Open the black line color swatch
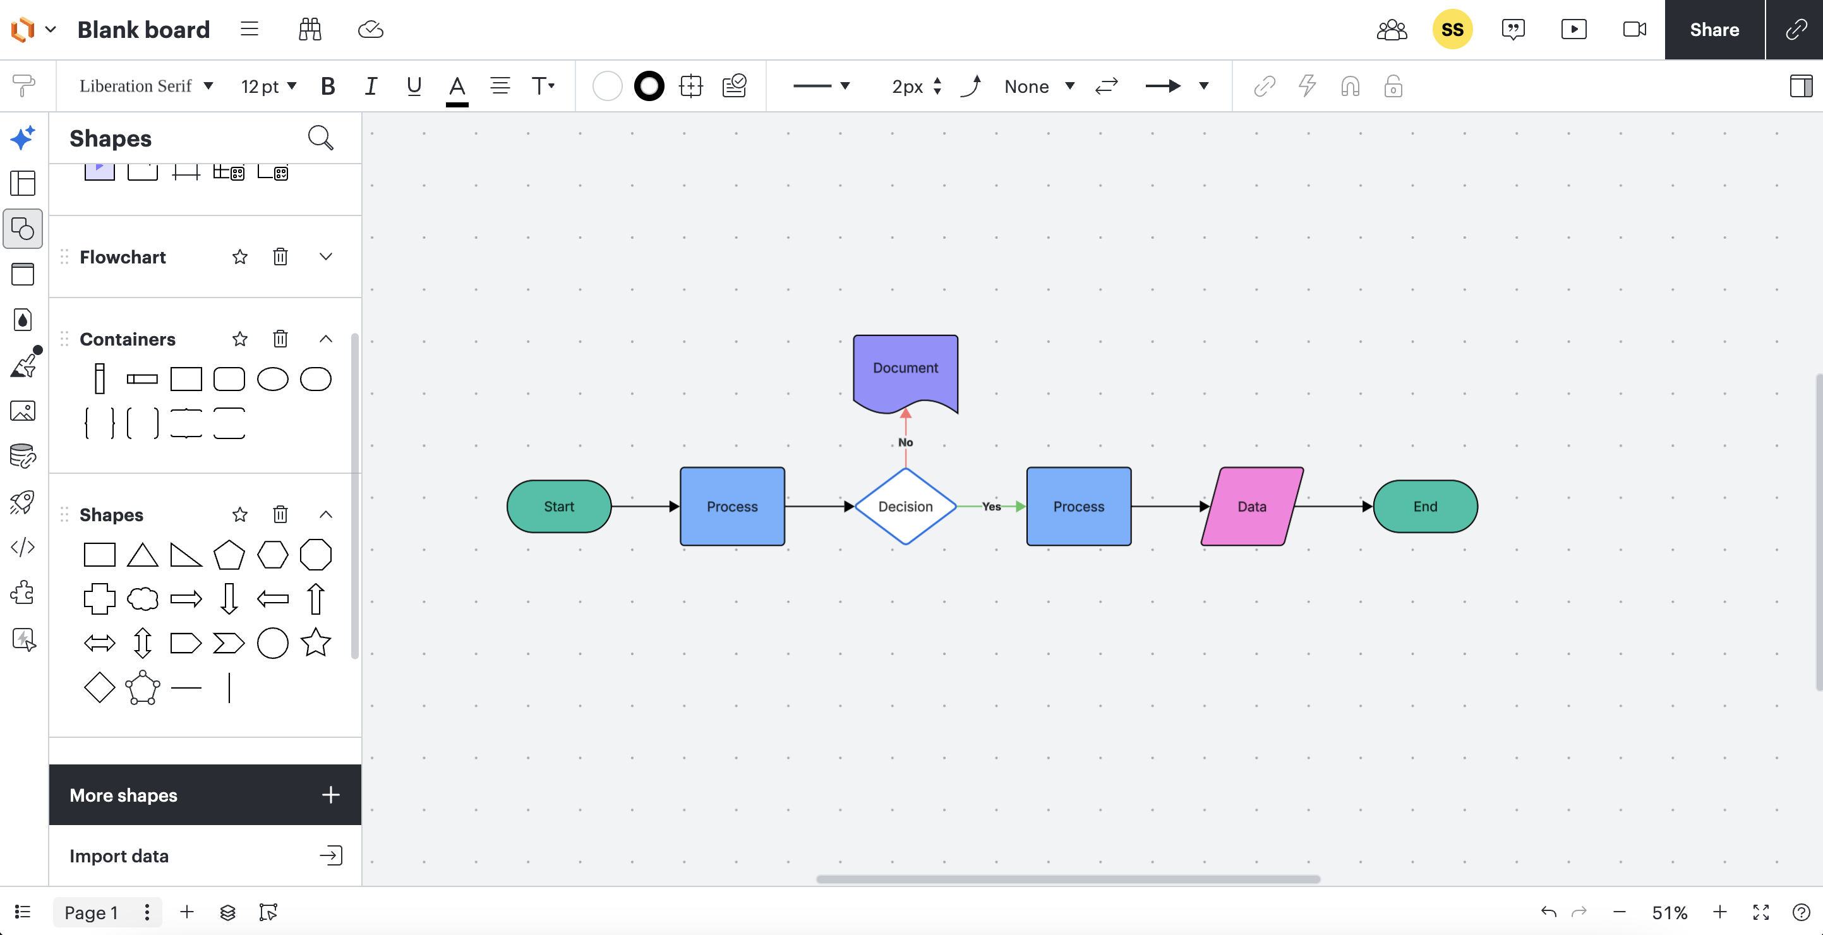The height and width of the screenshot is (935, 1823). click(x=649, y=86)
